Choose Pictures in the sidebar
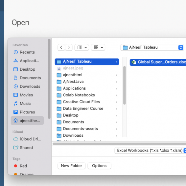Viewport: 186px width, 186px height. click(27, 112)
